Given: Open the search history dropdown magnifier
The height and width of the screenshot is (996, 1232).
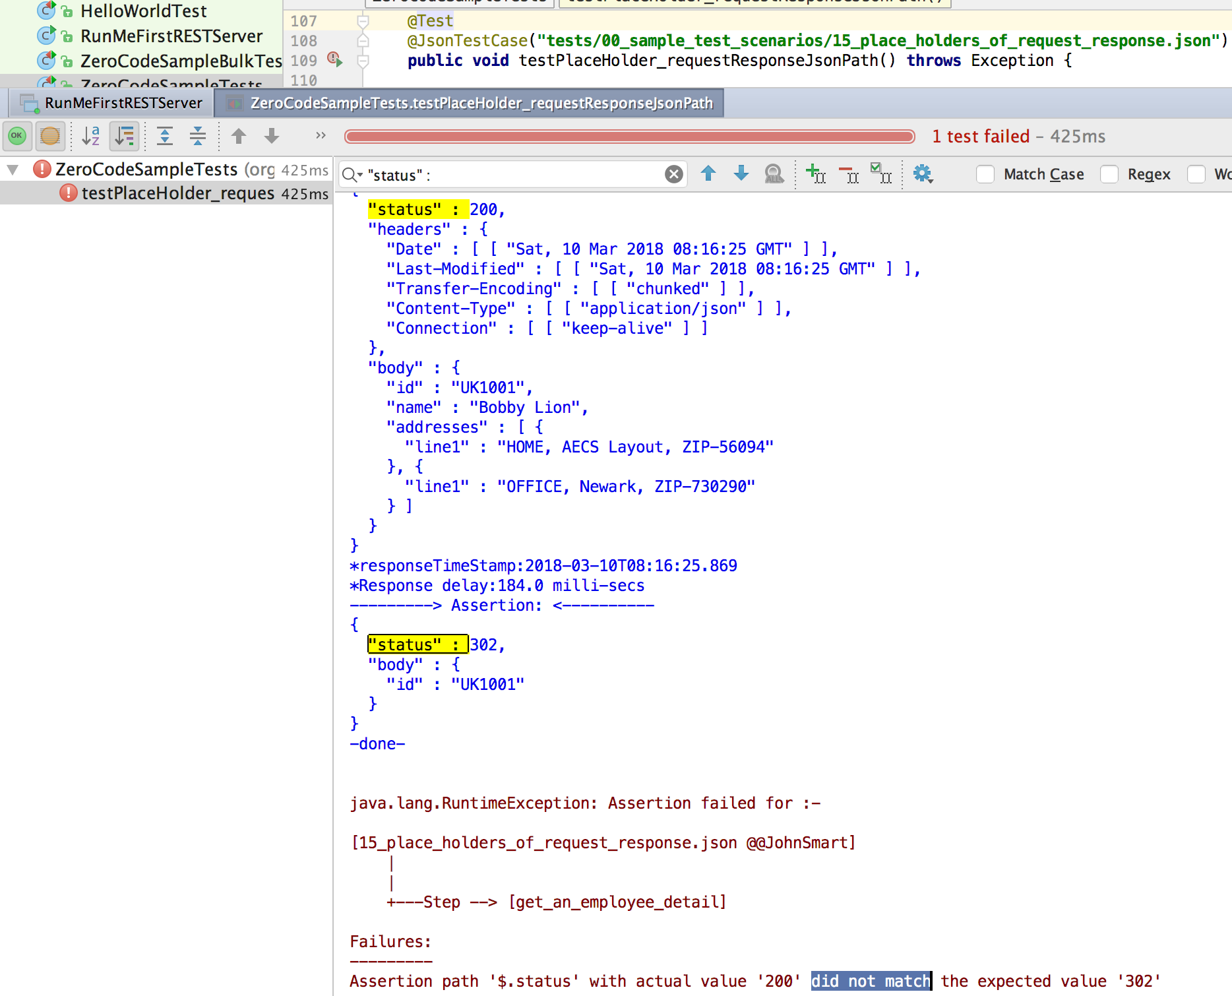Looking at the screenshot, I should [x=352, y=175].
